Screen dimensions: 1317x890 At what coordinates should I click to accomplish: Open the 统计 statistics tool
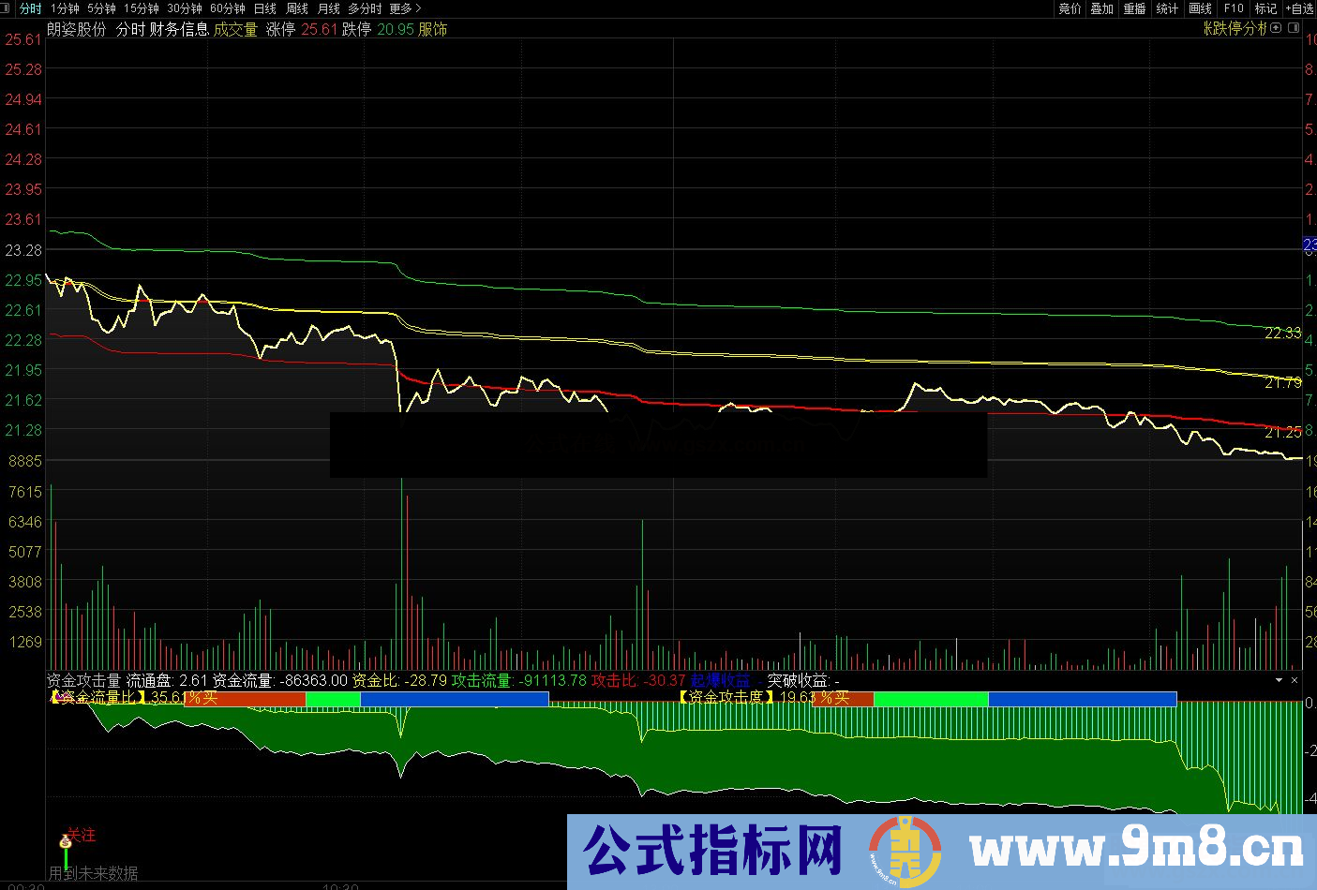click(1168, 8)
